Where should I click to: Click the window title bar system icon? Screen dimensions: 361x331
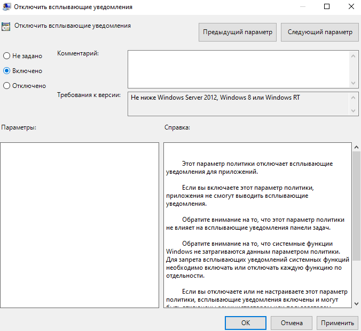click(6, 6)
